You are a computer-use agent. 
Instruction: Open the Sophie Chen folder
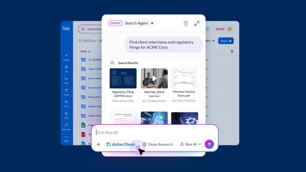91,107
